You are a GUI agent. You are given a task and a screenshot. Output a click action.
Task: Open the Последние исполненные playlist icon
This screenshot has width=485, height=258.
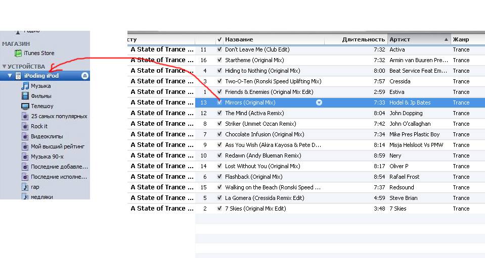25,177
